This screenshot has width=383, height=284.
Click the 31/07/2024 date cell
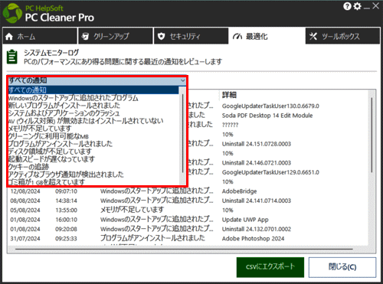pos(25,238)
